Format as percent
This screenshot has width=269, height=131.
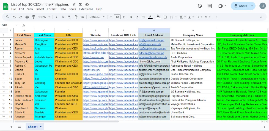tap(63, 17)
